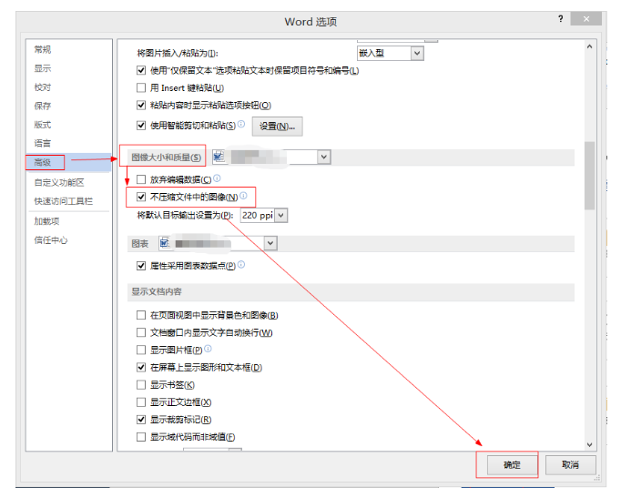The image size is (621, 498).
Task: Click the 显示文档内容 section header
Action: pyautogui.click(x=157, y=291)
